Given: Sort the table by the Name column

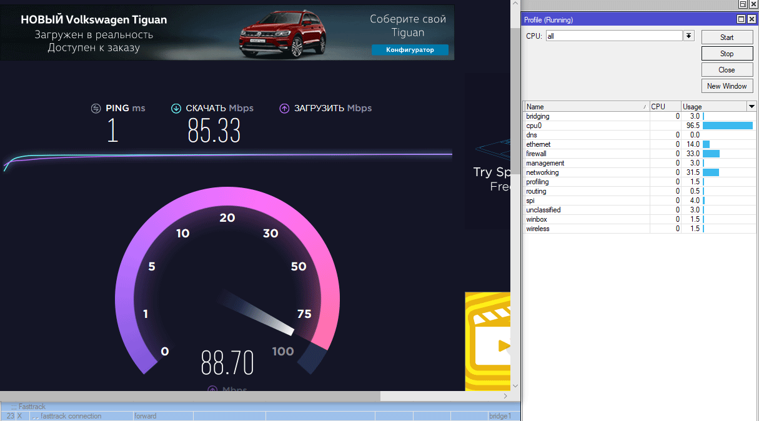Looking at the screenshot, I should click(586, 107).
